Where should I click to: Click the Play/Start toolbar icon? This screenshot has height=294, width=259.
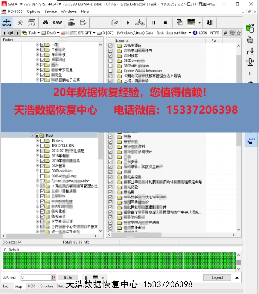tap(128, 22)
